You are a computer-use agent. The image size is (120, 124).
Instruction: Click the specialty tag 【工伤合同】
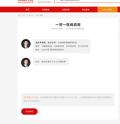83,46
